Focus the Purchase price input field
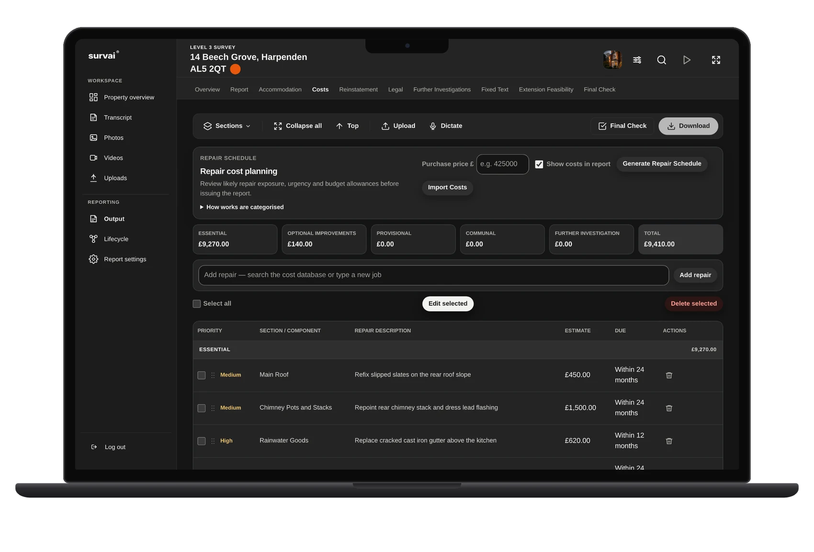The image size is (814, 552). 502,164
